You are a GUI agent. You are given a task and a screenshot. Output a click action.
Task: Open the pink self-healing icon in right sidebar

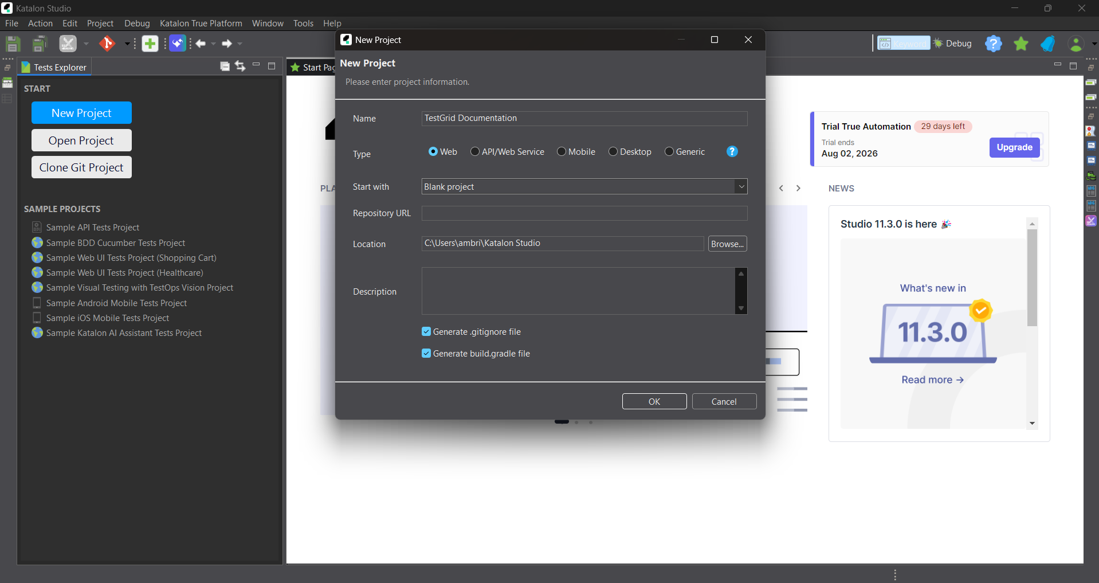tap(1091, 221)
